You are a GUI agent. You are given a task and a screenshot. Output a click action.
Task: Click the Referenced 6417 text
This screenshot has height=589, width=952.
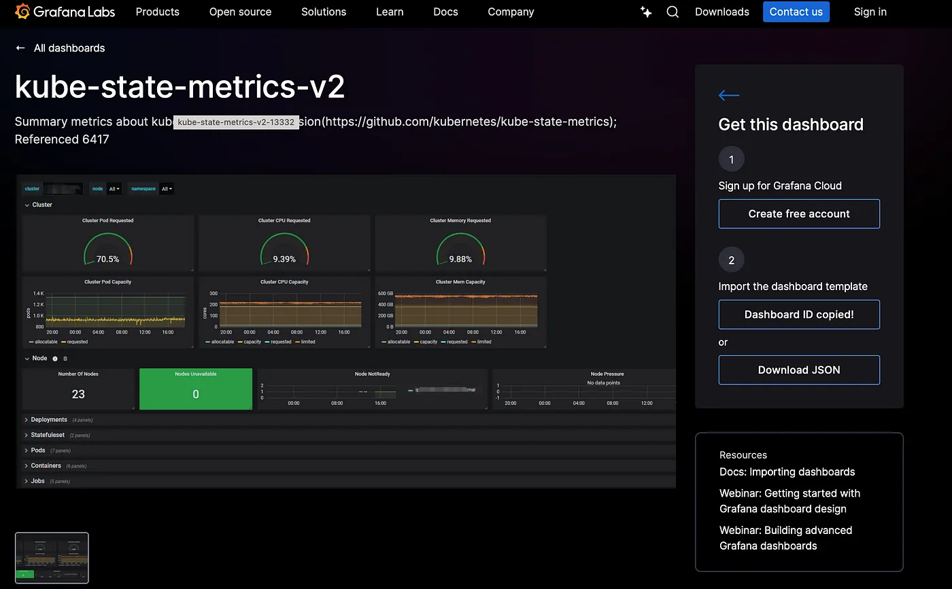click(62, 139)
